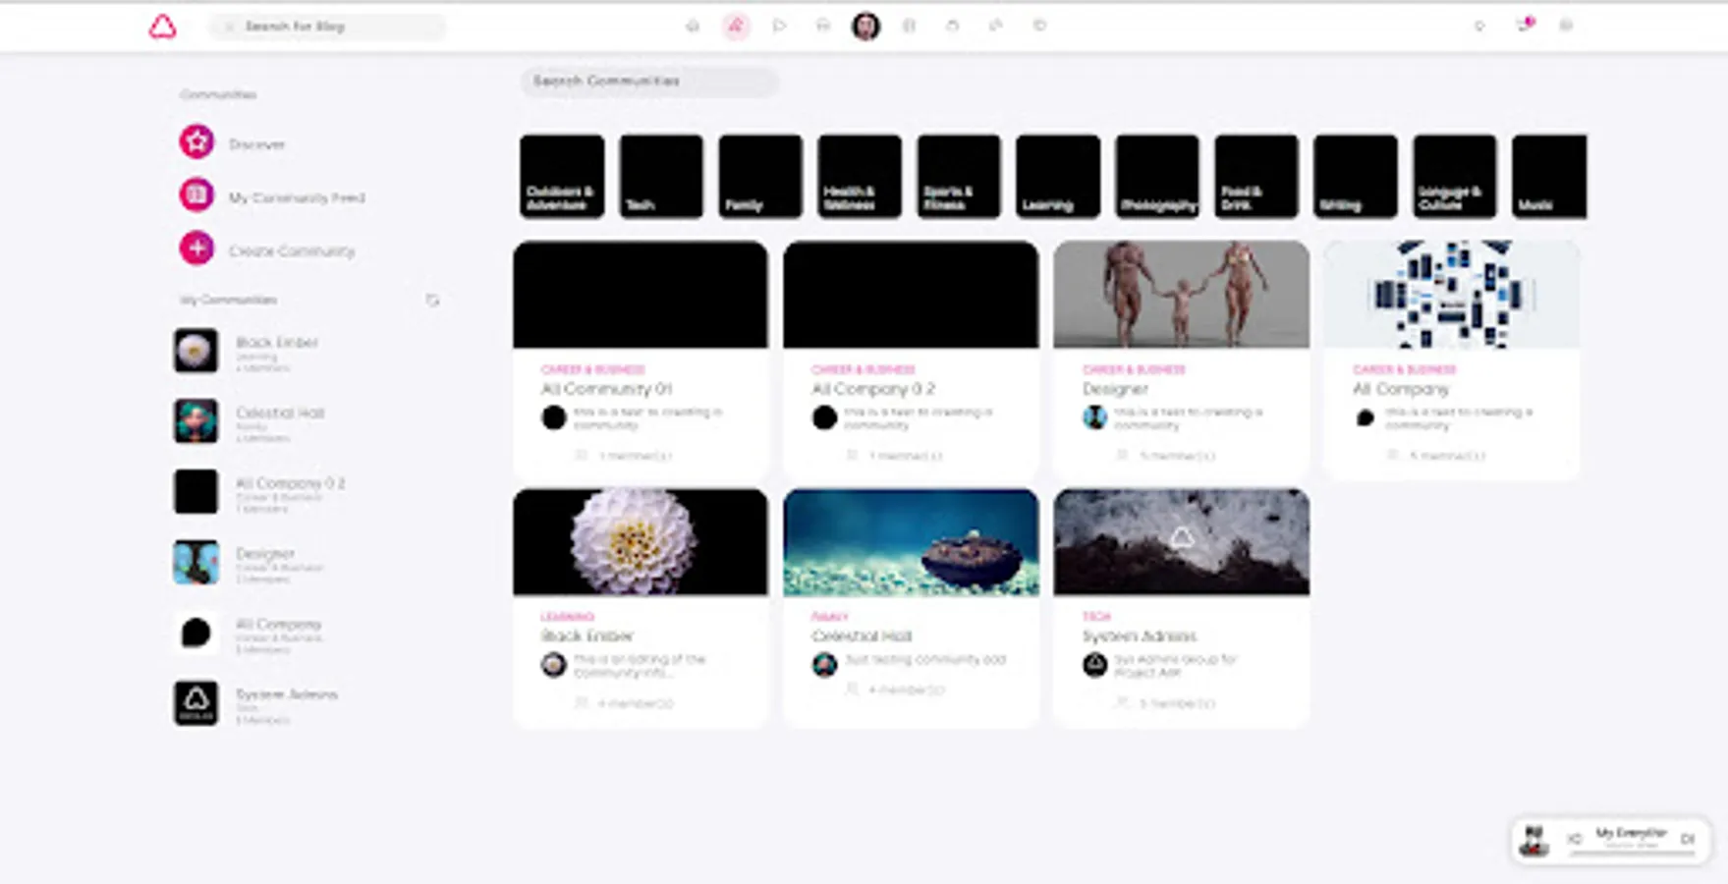Seek on the music player progress bar
1728x884 pixels.
[1632, 854]
